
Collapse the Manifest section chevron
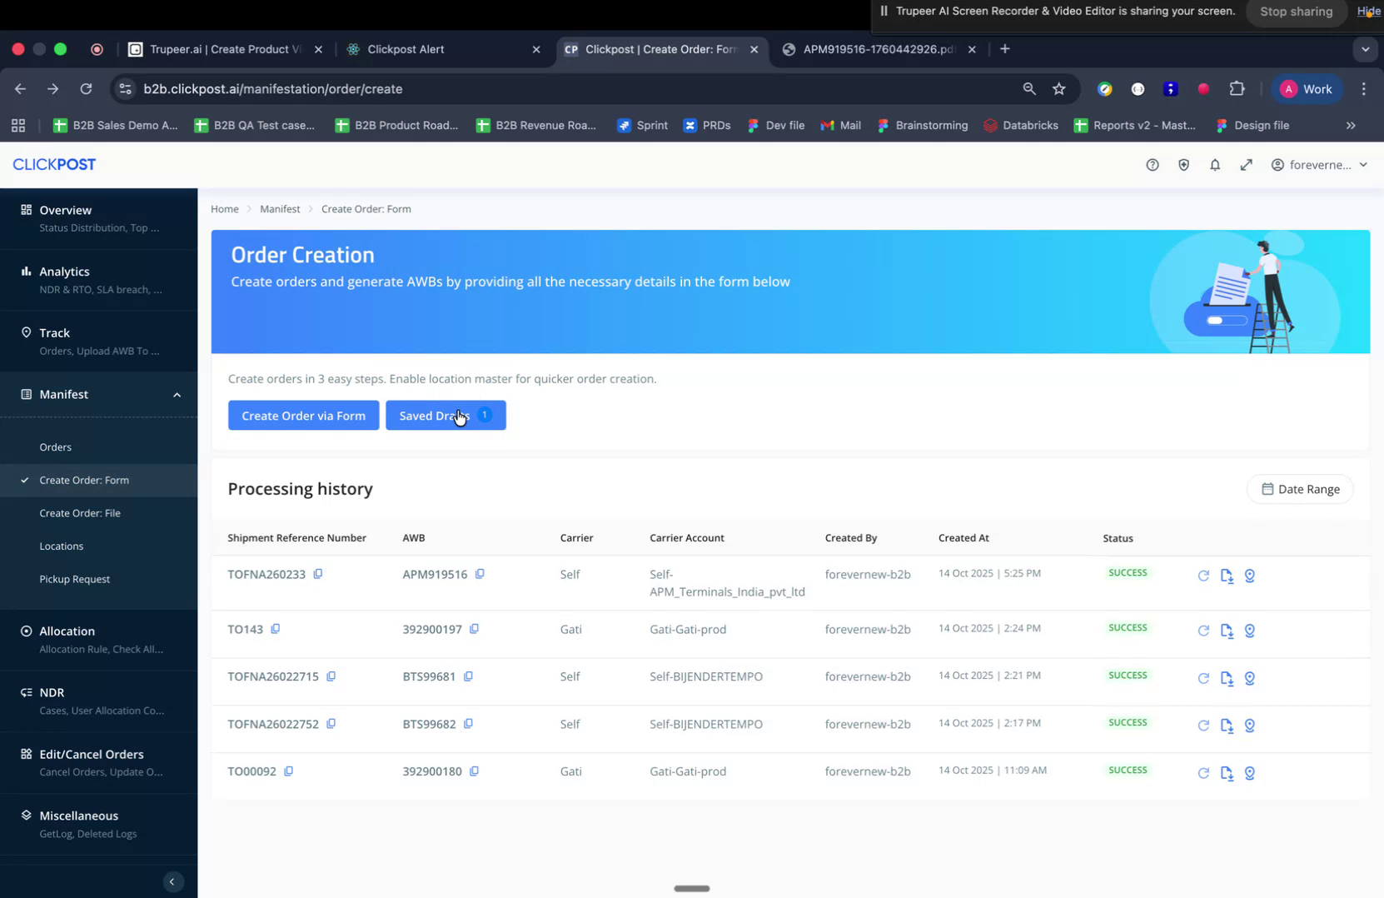coord(177,394)
